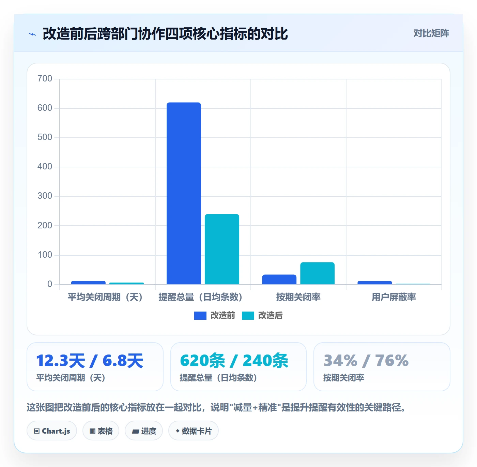Toggle the 改造前 legend color swatch
Viewport: 477px width, 467px height.
pyautogui.click(x=200, y=316)
